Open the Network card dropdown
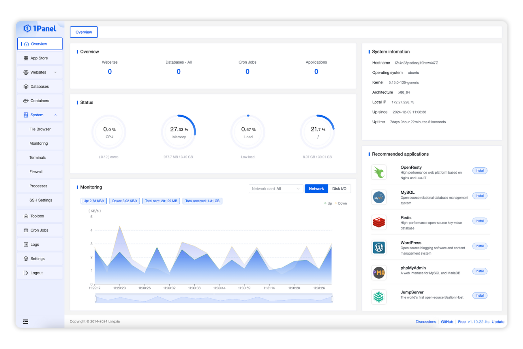This screenshot has width=523, height=349. (x=276, y=189)
